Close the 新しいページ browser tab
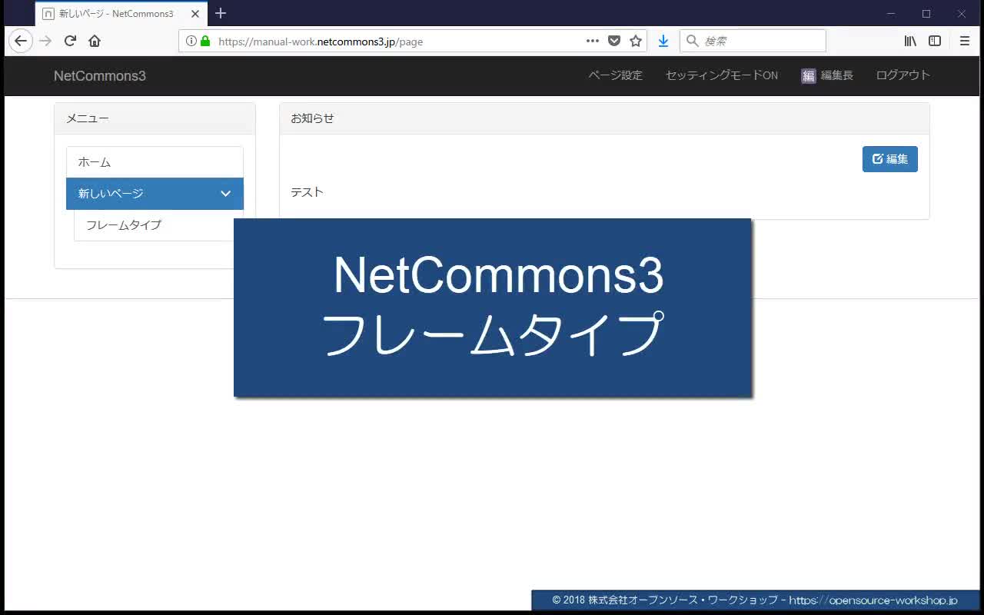The image size is (984, 615). (195, 14)
